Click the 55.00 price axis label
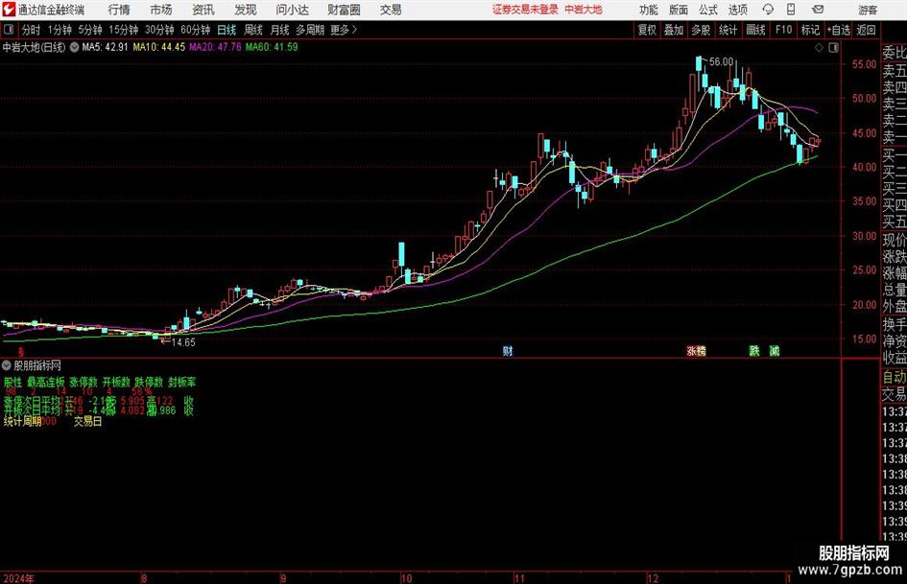Screen dimensions: 907x584 coord(864,65)
